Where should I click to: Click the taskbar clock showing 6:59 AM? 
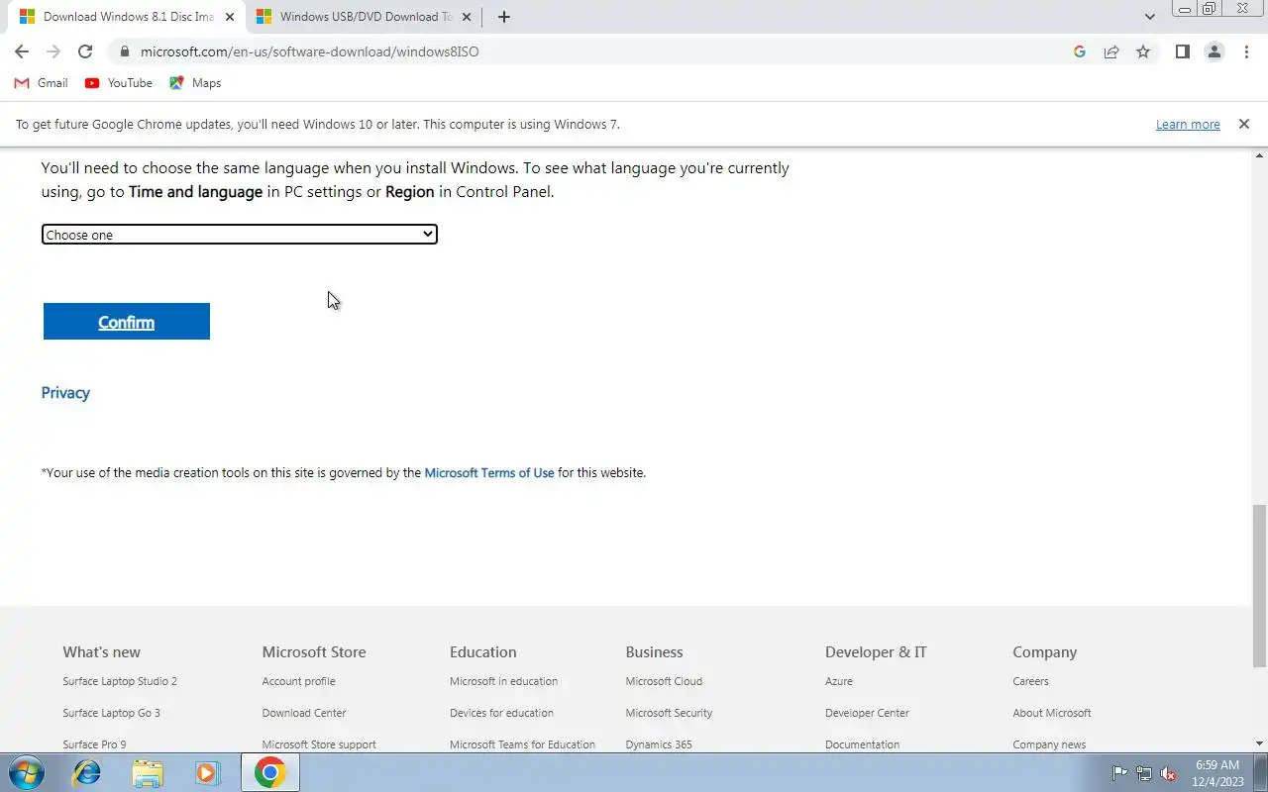click(x=1218, y=772)
